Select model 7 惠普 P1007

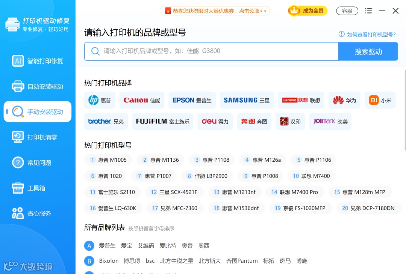point(154,176)
